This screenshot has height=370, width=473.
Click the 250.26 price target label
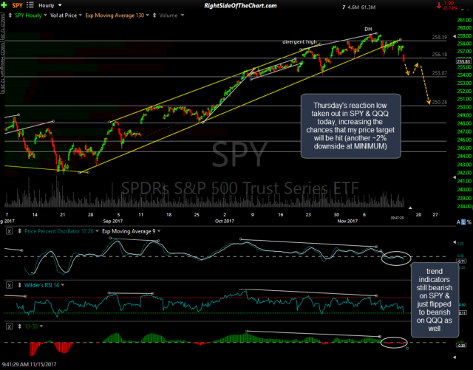(x=440, y=102)
